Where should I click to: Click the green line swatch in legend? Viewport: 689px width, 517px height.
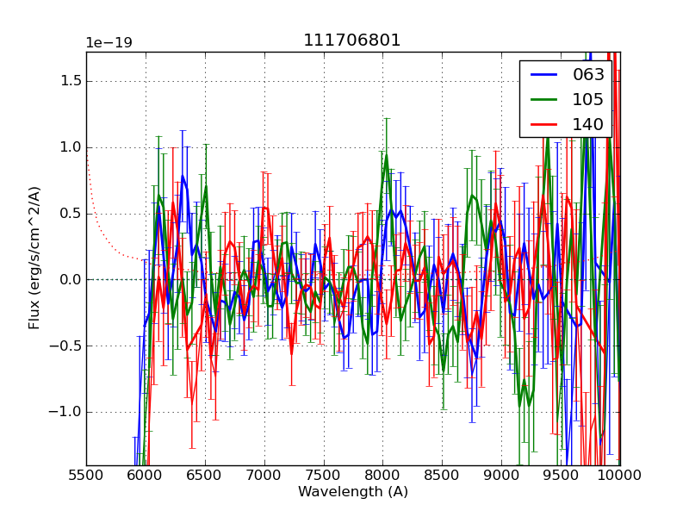[x=545, y=99]
